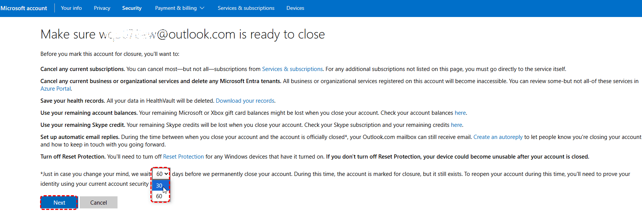The image size is (642, 222).
Task: Open the Azure Portal link
Action: click(x=56, y=89)
